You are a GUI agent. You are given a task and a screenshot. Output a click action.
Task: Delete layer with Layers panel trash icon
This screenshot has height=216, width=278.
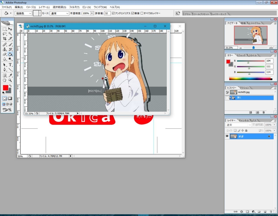pyautogui.click(x=271, y=212)
